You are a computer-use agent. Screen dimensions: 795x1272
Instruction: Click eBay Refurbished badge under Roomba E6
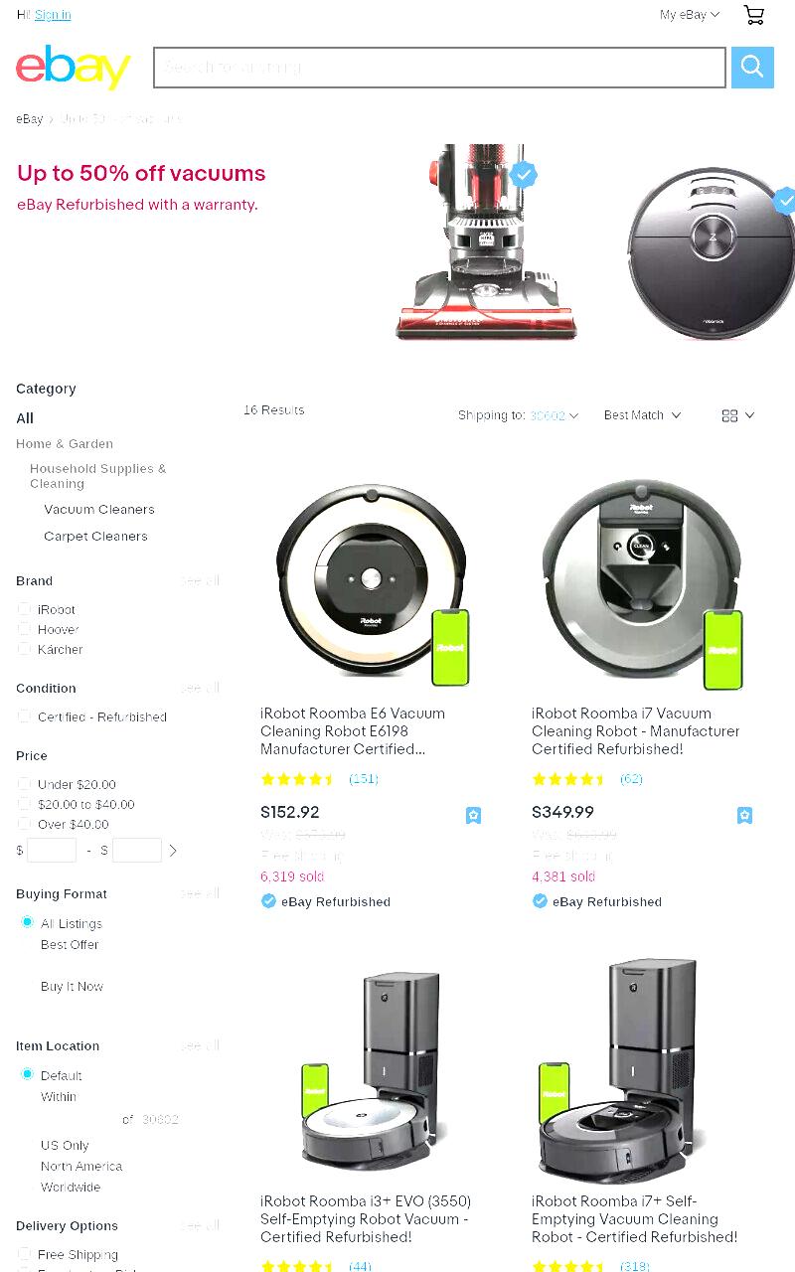[326, 901]
